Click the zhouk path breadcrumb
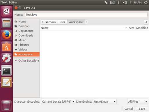149x112 pixels. (51, 22)
